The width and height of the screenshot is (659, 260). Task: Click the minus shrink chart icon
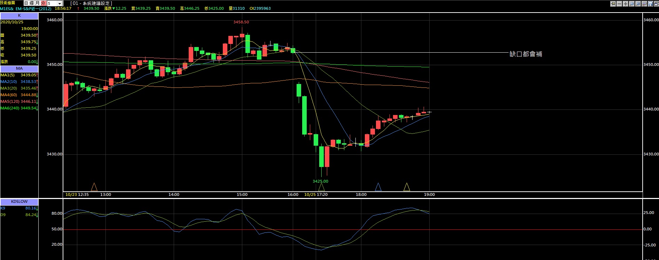click(x=619, y=4)
